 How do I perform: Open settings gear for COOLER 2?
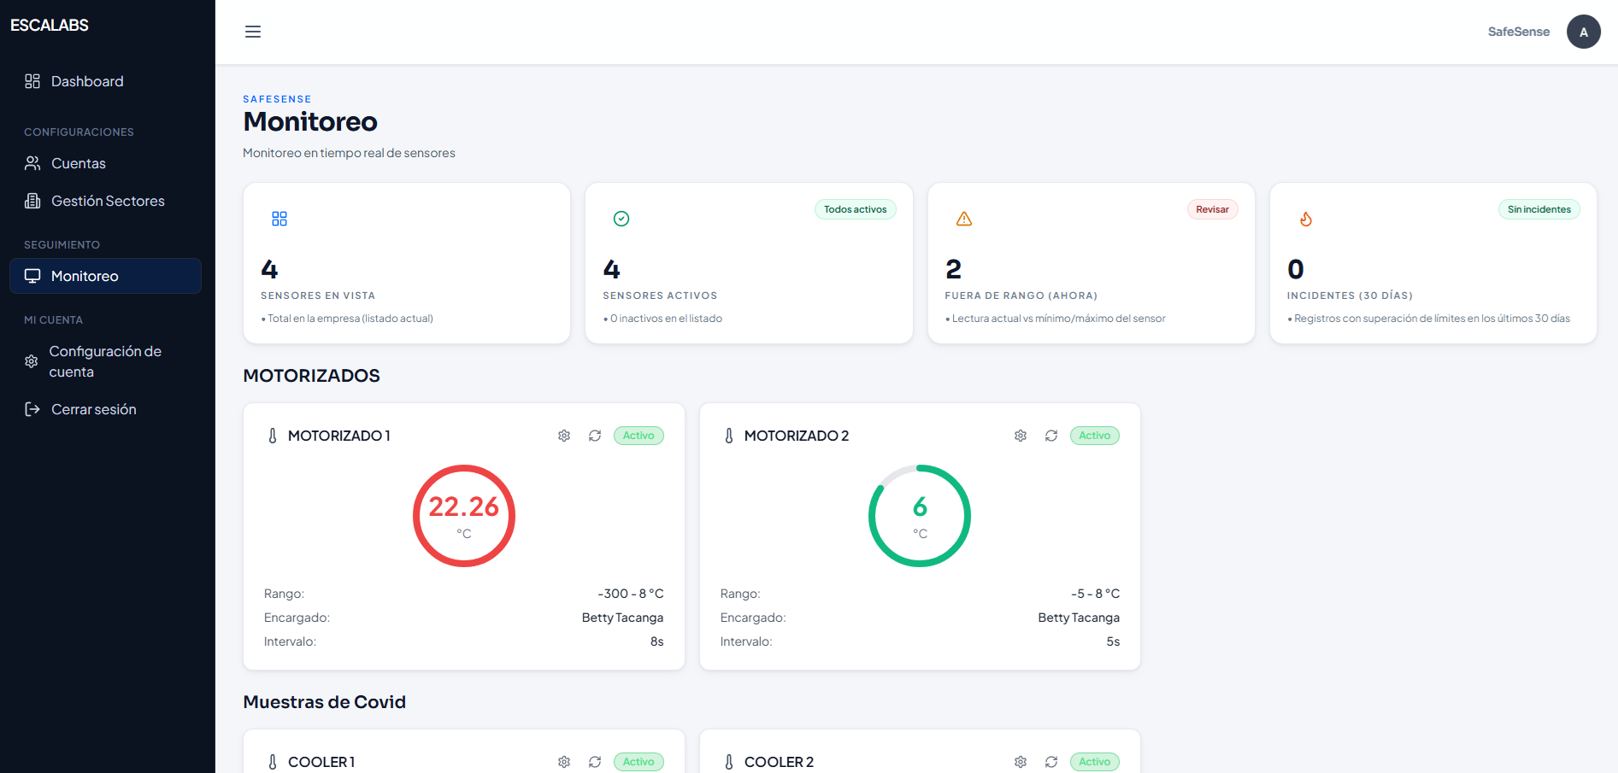1021,762
